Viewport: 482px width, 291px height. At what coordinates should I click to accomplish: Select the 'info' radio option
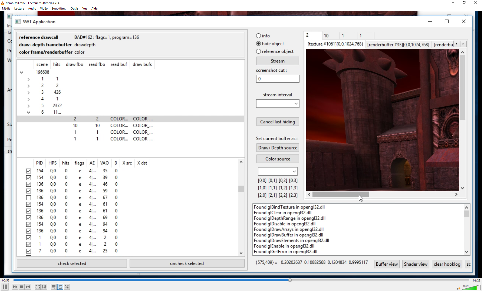(x=259, y=36)
